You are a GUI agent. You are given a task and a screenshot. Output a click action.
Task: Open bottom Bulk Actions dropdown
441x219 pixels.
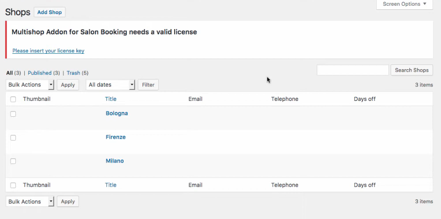(30, 201)
